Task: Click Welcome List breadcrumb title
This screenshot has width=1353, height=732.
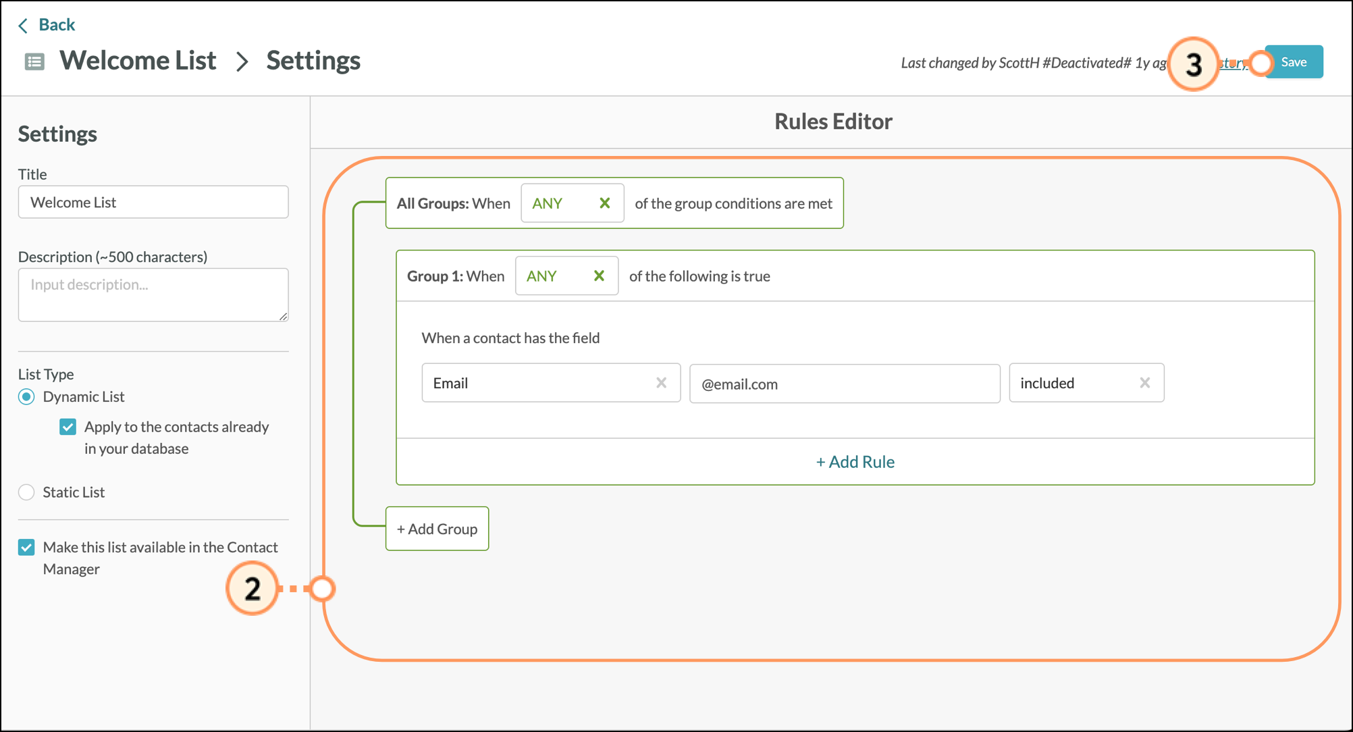Action: [138, 61]
